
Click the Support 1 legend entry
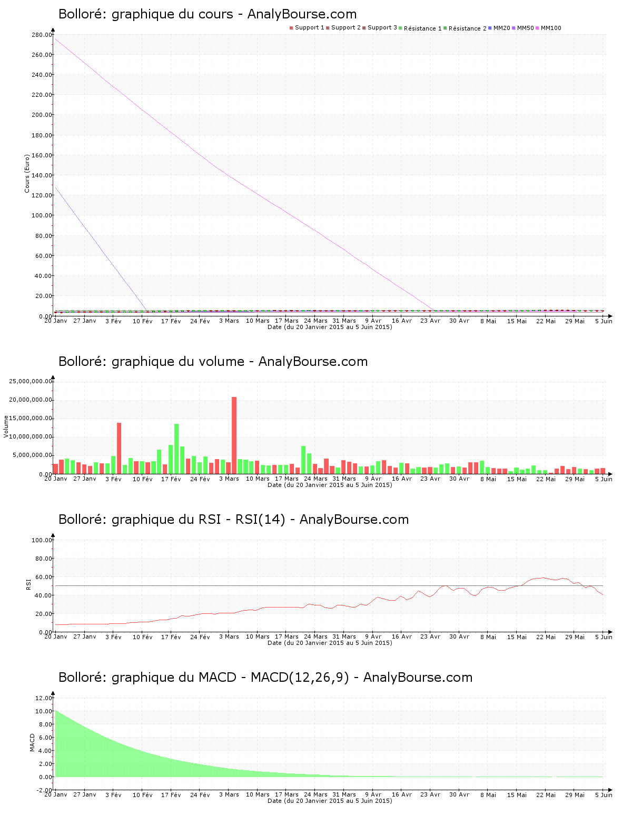(307, 28)
